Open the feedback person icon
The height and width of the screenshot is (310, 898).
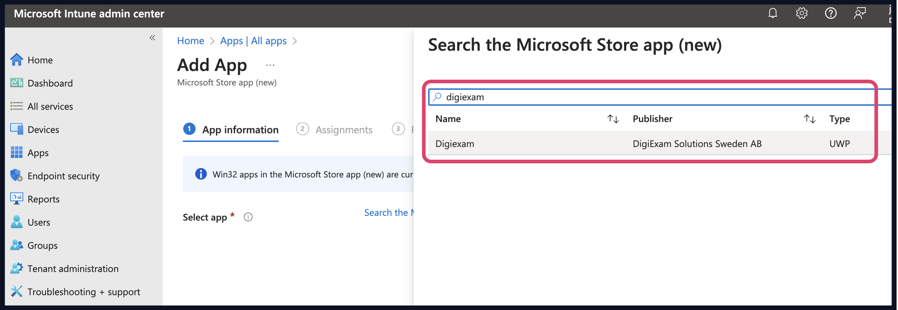point(860,13)
